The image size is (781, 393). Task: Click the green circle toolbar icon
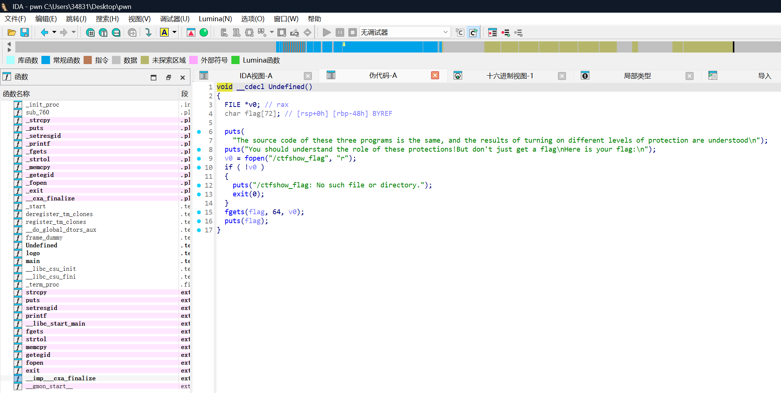tap(204, 33)
